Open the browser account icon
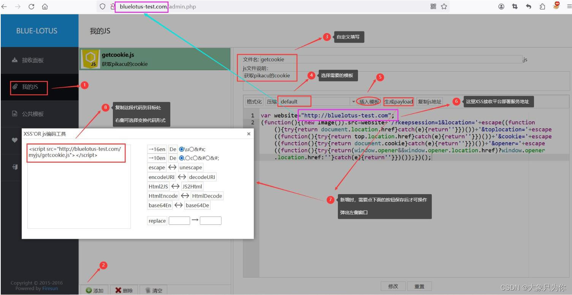The height and width of the screenshot is (295, 572). [502, 6]
